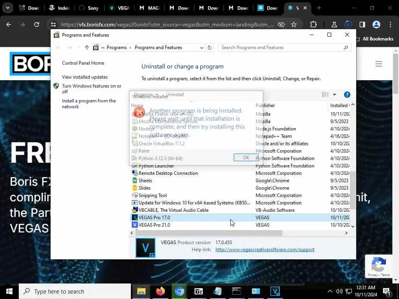The width and height of the screenshot is (399, 299).
Task: Select Remote Desktop Connection entry
Action: [x=168, y=173]
